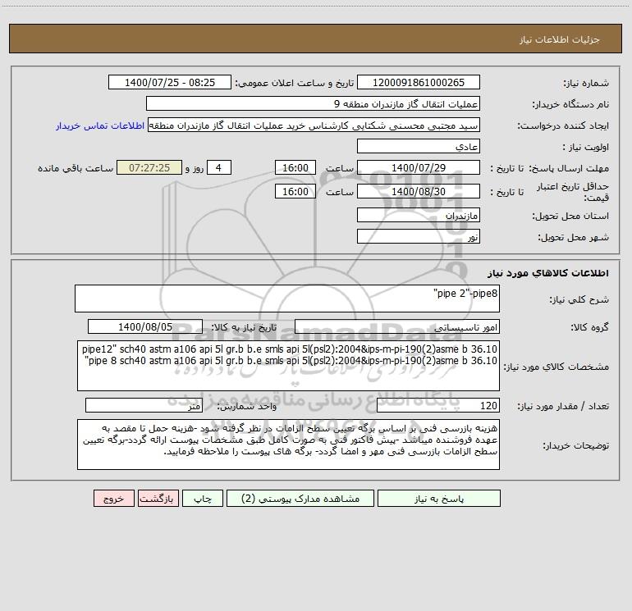Click the مهلت ارسال پاسخ label
Viewport: 632px width, 611px height.
click(x=569, y=168)
